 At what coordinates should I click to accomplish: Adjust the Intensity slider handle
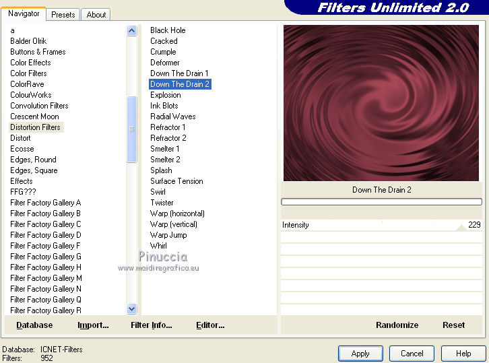coord(461,228)
